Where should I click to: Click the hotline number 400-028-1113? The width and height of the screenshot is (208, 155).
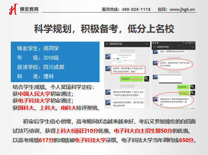(136, 9)
